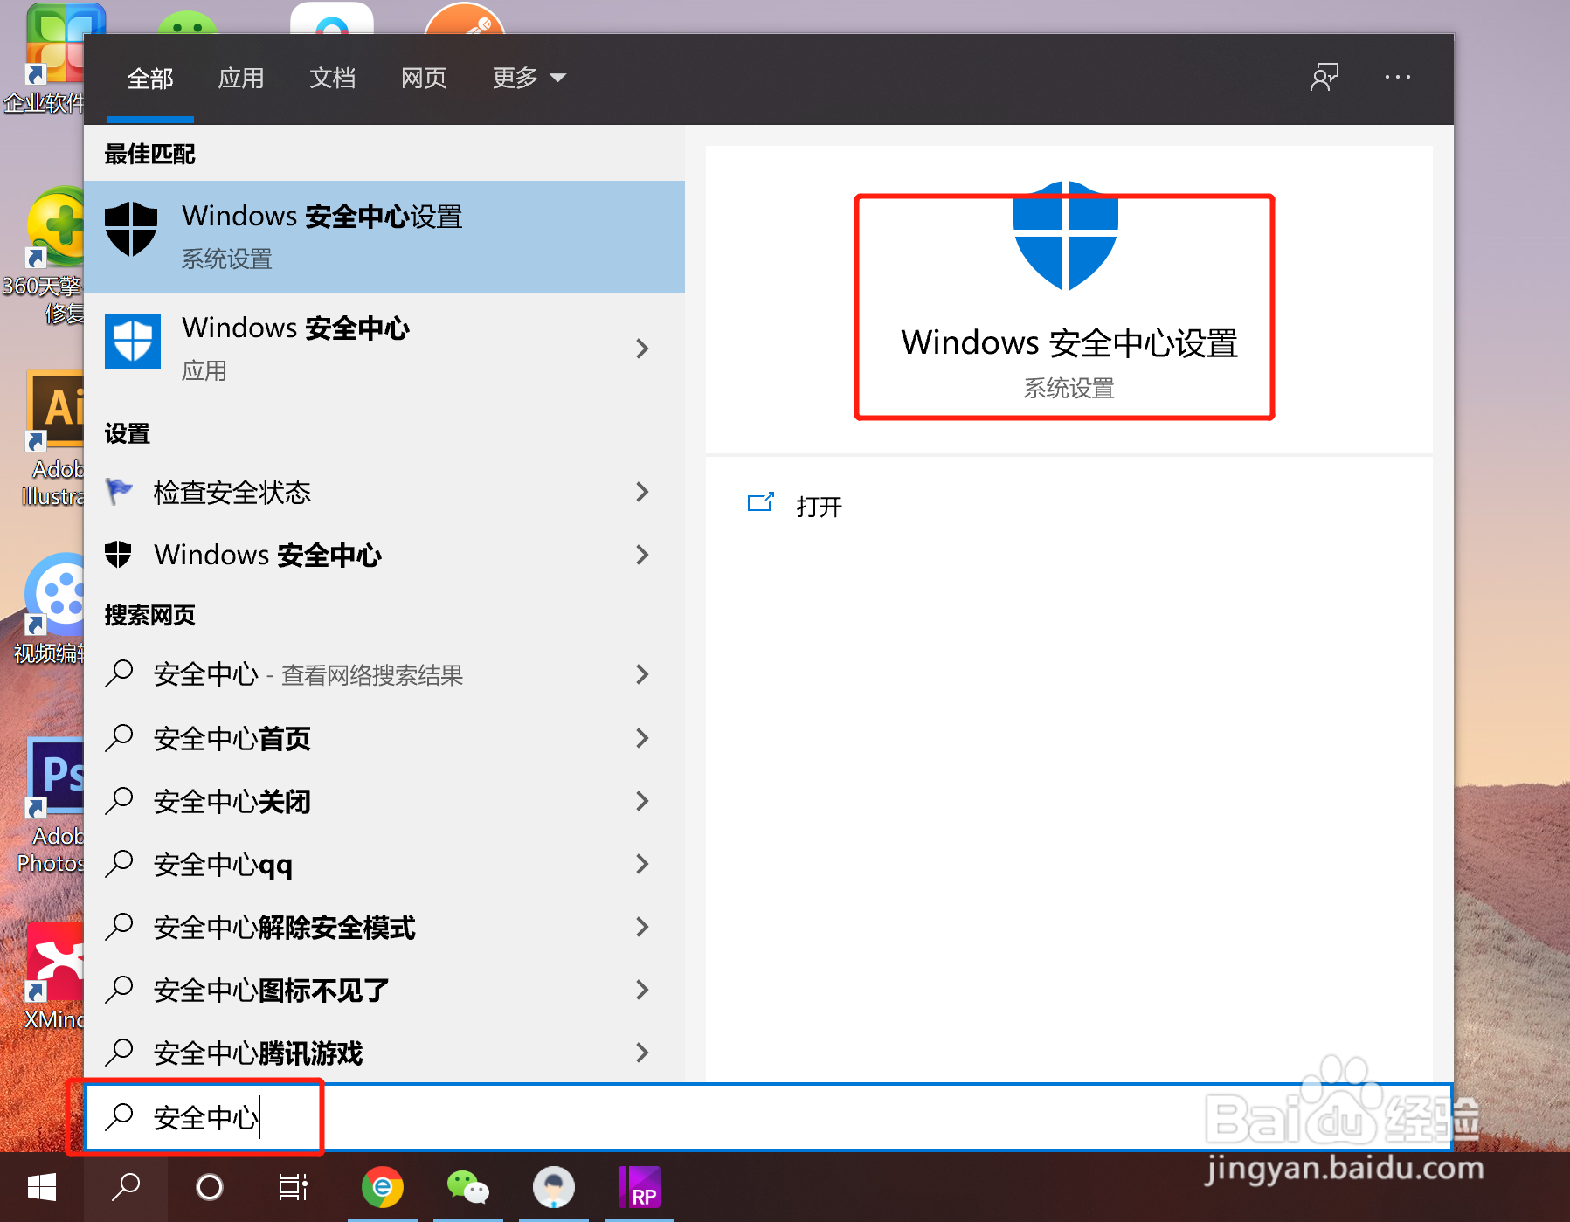Select 安全中心腾讯游戏 suggestion text
The height and width of the screenshot is (1222, 1570).
pos(259,1053)
